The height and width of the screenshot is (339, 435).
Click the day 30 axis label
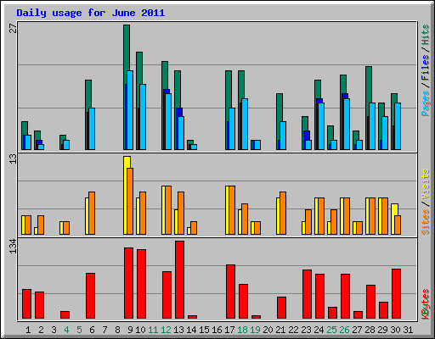395,330
